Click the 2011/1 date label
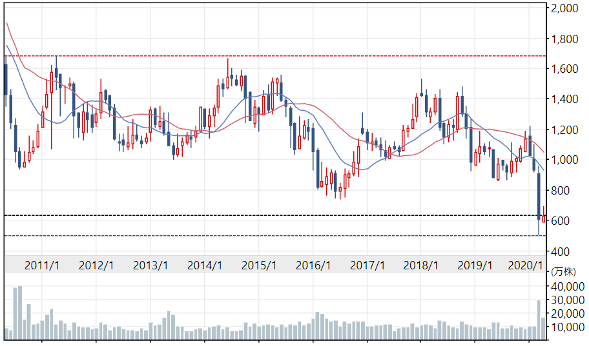Screen dimensions: 589x346 (42, 265)
